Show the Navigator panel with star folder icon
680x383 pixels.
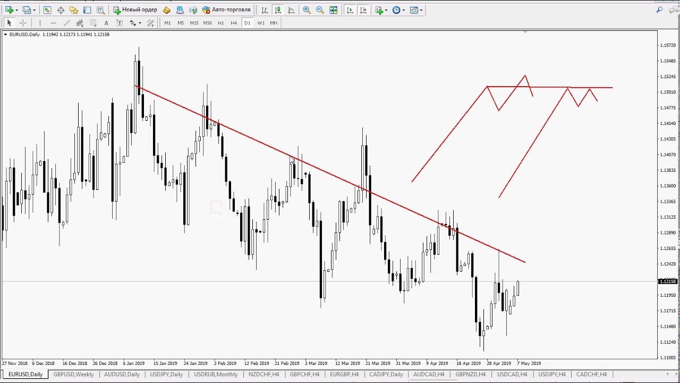(74, 10)
